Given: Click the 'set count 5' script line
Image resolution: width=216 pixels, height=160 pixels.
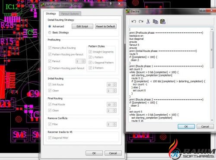Looking at the screenshot, I should [136, 112].
